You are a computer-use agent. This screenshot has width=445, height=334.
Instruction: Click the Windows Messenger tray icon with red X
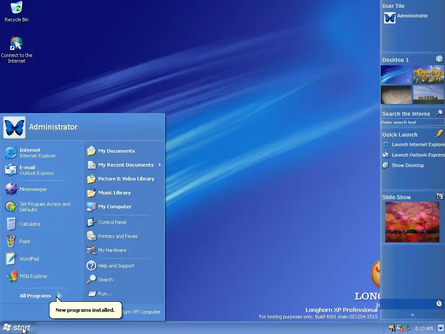(x=400, y=328)
